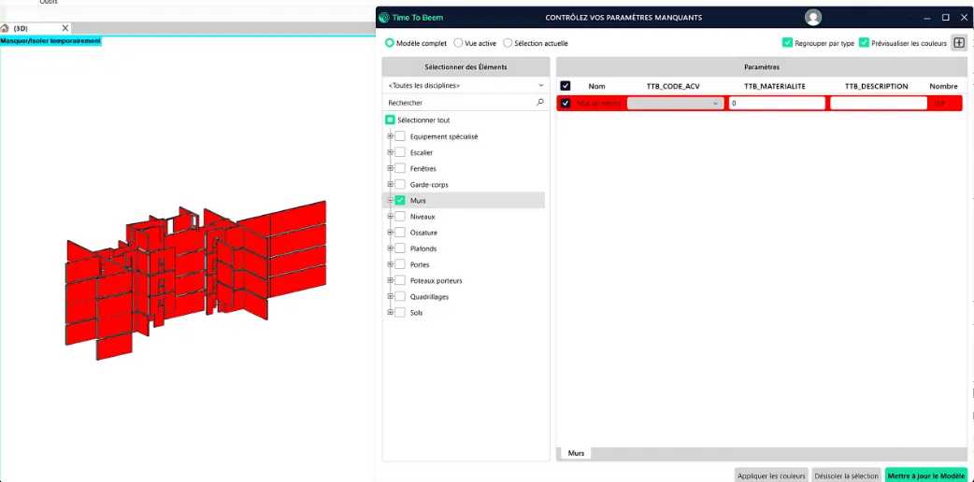Viewport: 974px width, 482px height.
Task: Check the Escalier category checkbox
Action: (x=400, y=152)
